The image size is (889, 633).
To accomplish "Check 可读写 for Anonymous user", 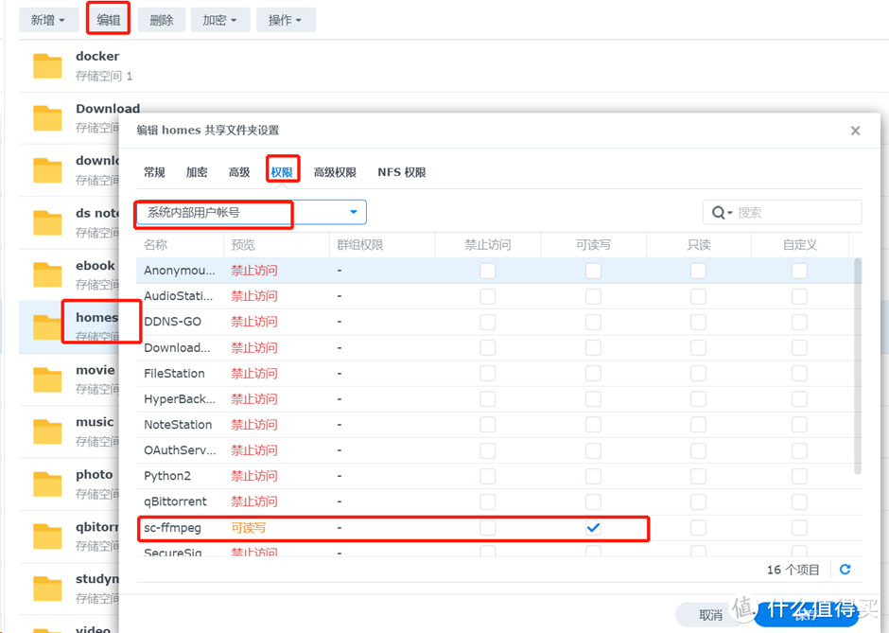I will 593,271.
